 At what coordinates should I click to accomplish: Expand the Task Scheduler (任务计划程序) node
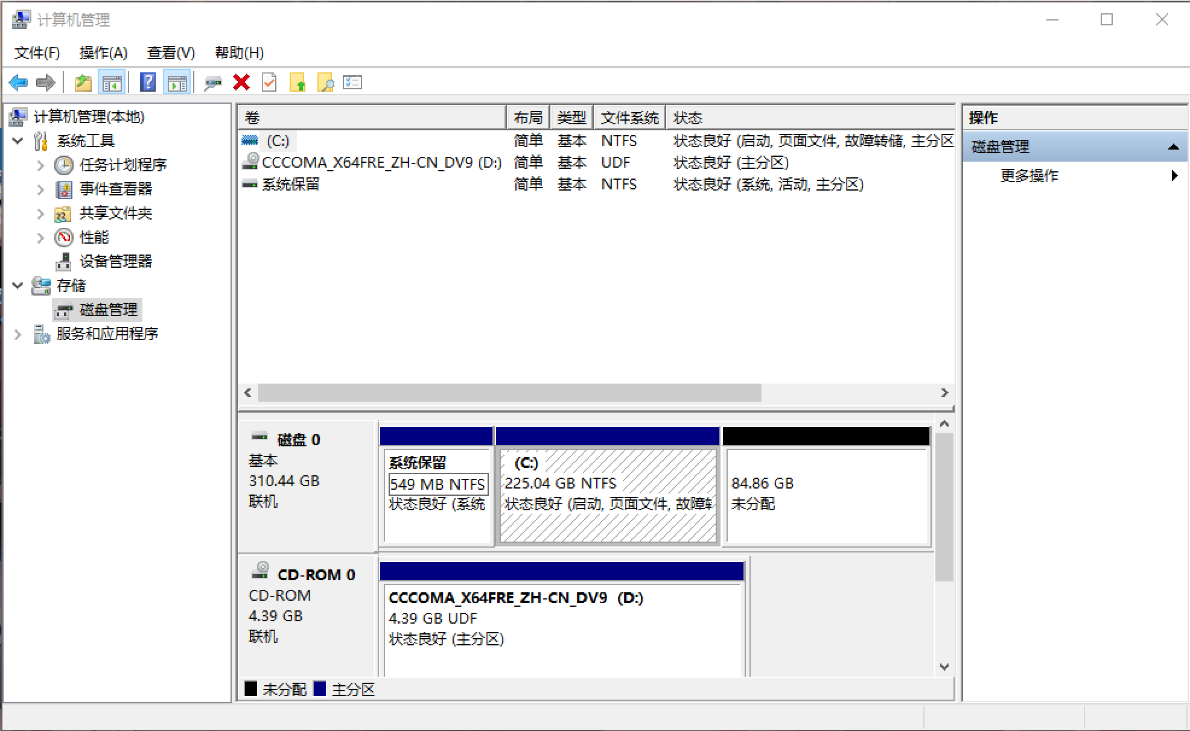(x=40, y=165)
